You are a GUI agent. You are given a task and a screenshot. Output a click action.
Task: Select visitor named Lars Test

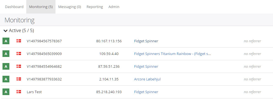pos(34,92)
